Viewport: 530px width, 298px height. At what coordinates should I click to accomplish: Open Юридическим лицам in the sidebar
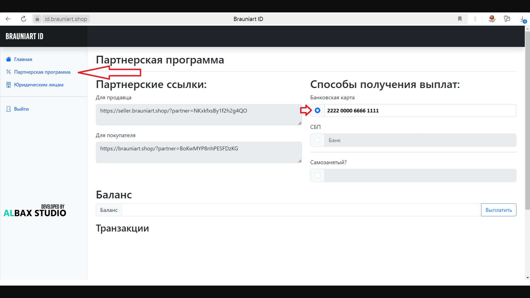pyautogui.click(x=39, y=85)
